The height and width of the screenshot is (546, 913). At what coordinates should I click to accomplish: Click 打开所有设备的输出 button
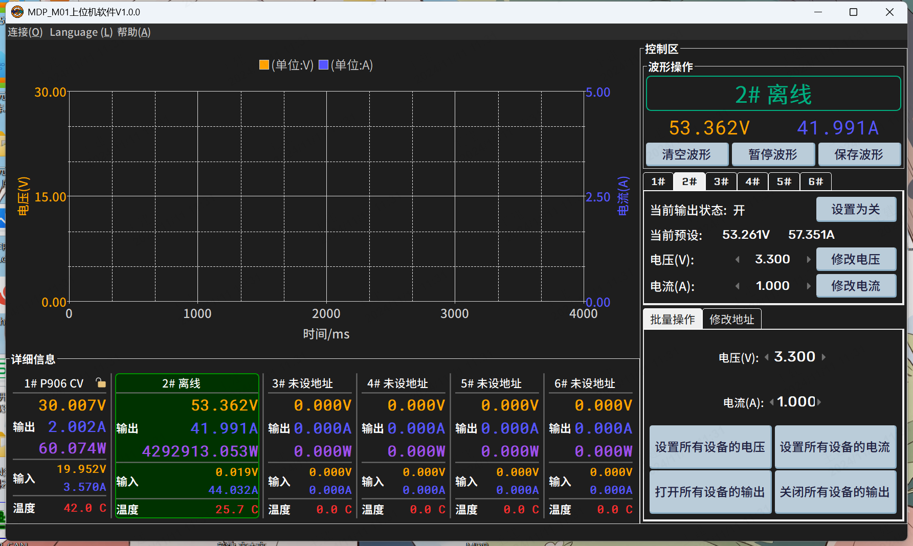tap(710, 492)
